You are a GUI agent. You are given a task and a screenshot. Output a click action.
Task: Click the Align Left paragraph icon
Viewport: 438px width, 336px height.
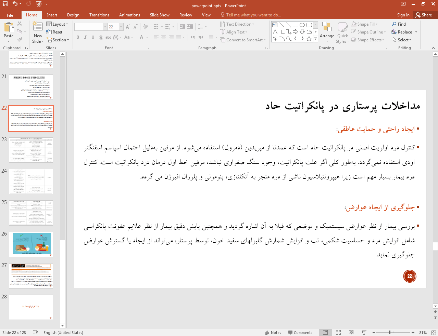click(156, 37)
